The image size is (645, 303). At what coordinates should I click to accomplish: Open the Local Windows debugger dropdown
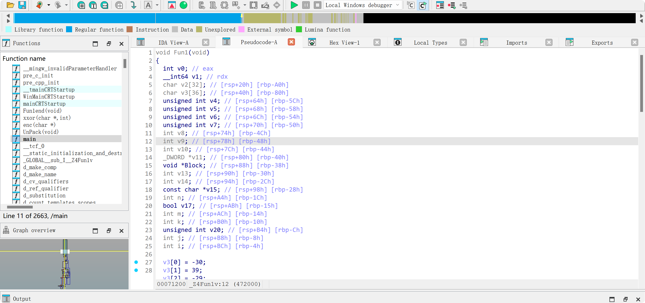(398, 5)
